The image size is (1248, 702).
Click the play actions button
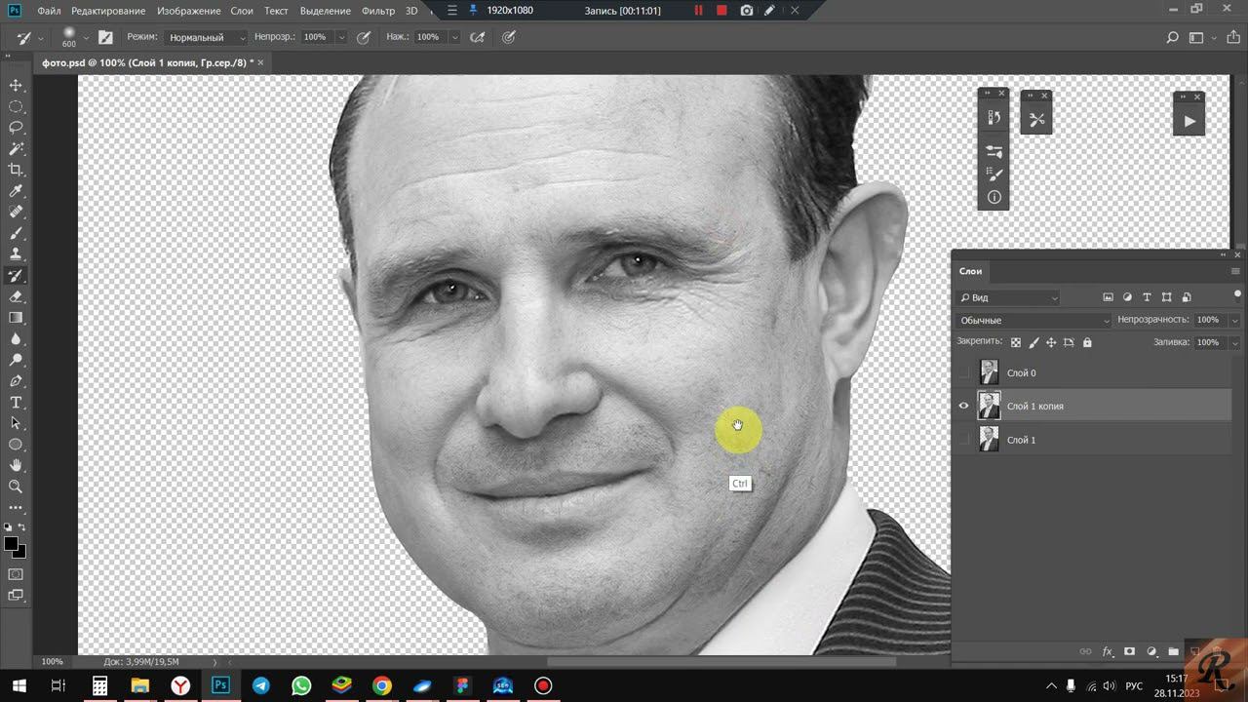click(1189, 122)
